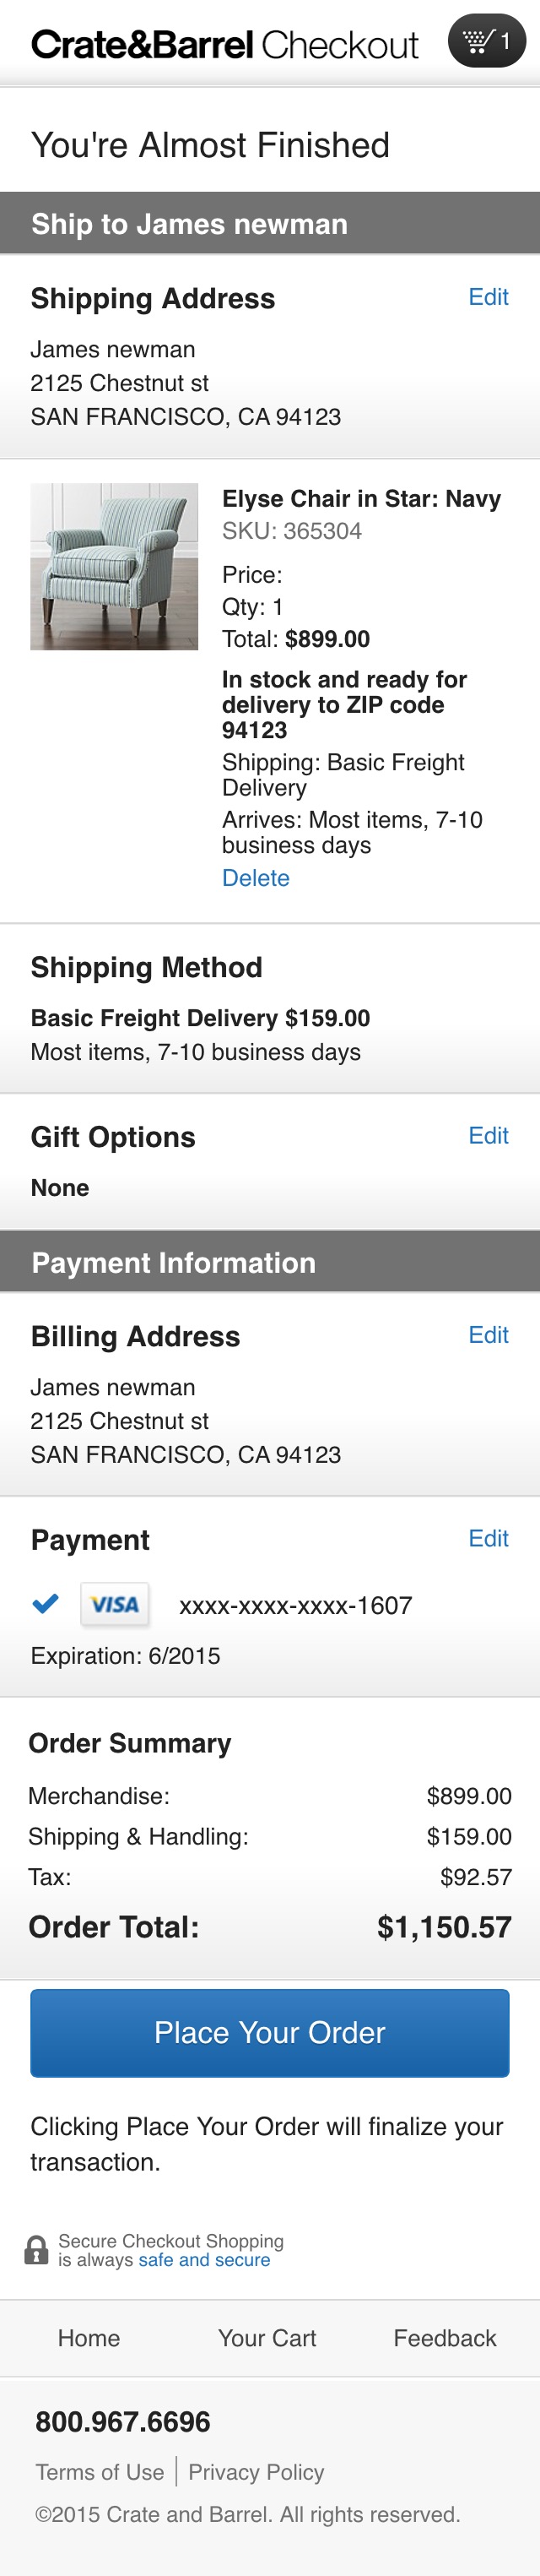Edit the Shipping Address
This screenshot has height=2576, width=540.
pyautogui.click(x=488, y=297)
